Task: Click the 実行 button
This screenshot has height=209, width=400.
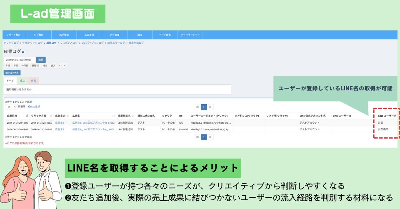Action: point(41,60)
